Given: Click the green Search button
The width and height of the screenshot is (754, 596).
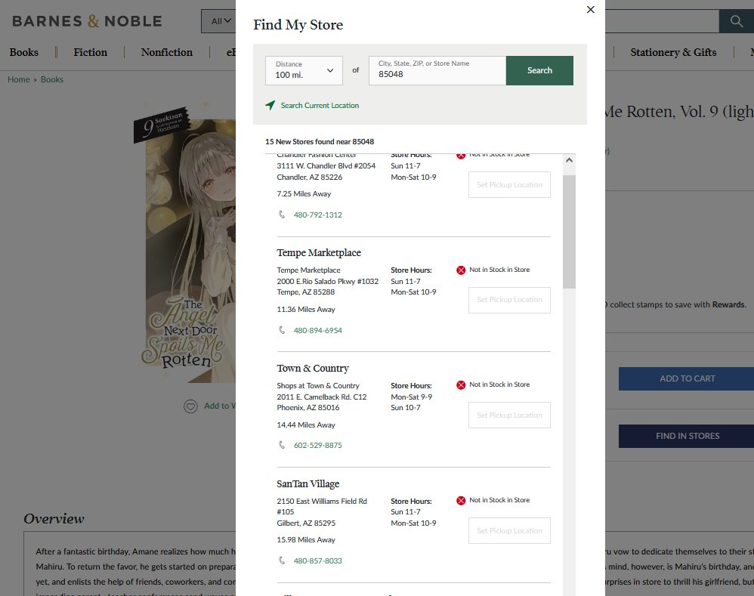Looking at the screenshot, I should click(539, 71).
